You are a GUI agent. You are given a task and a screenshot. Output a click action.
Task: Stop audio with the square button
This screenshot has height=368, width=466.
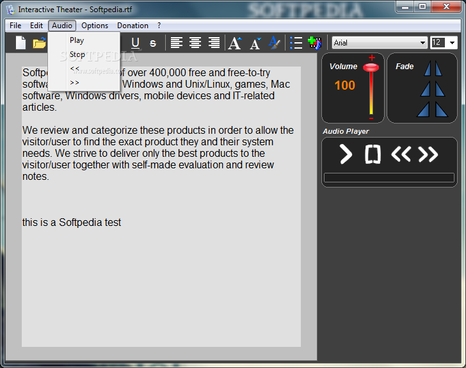point(373,155)
